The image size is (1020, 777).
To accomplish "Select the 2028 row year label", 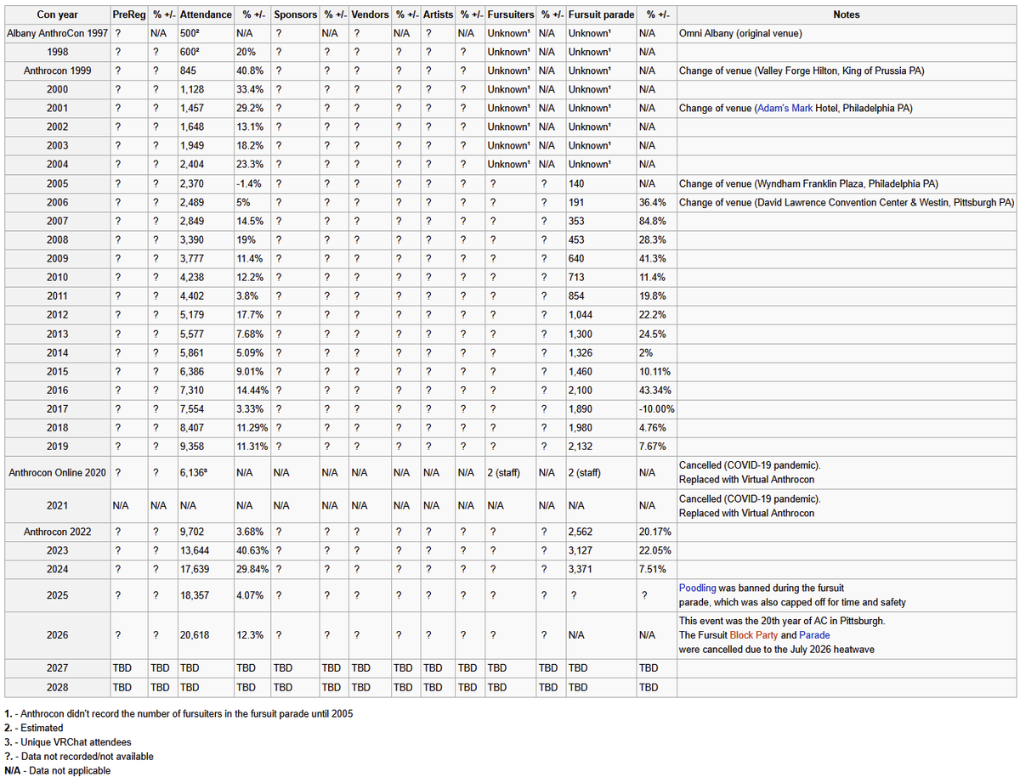I will coord(57,687).
